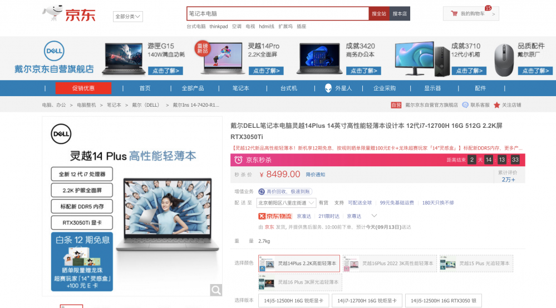
Task: Expand the 全部分类 category dropdown
Action: click(x=128, y=17)
